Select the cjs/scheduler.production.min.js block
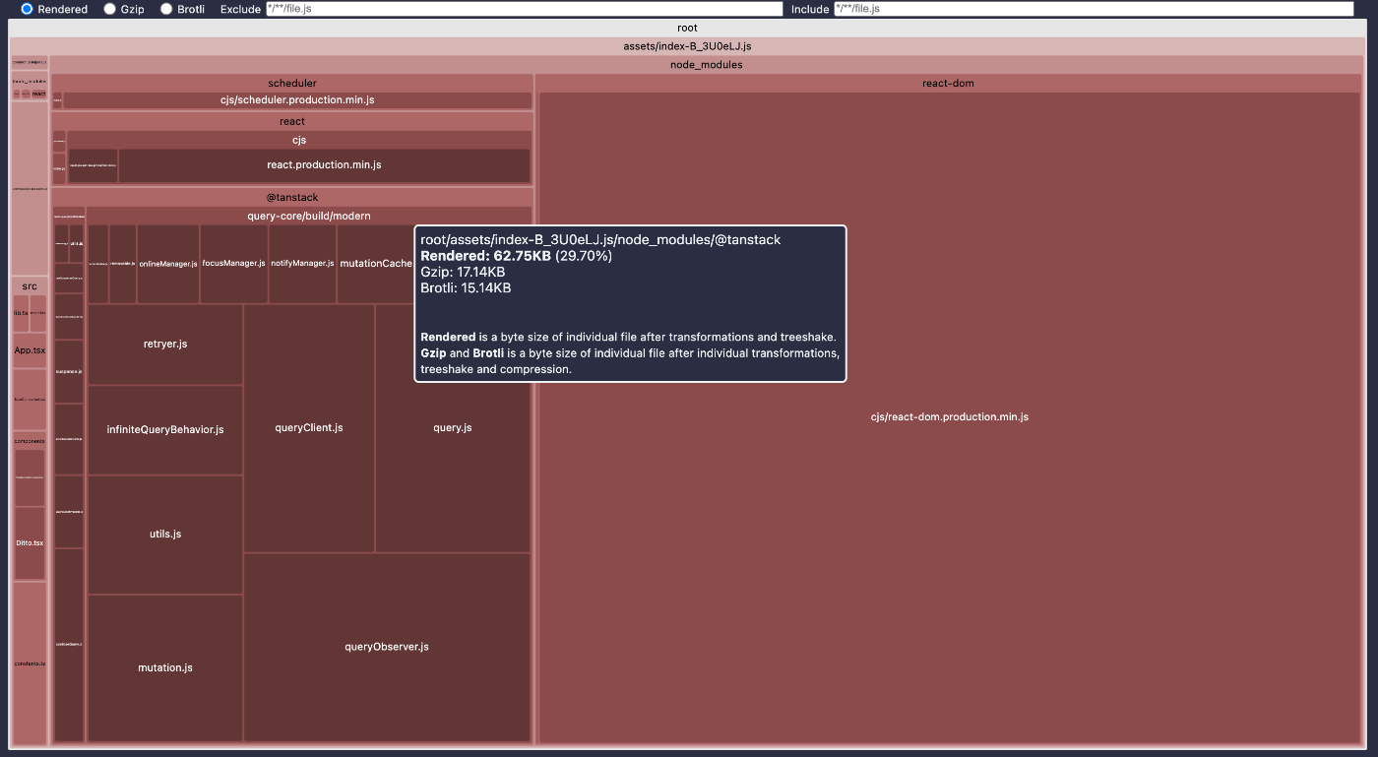 click(x=297, y=100)
